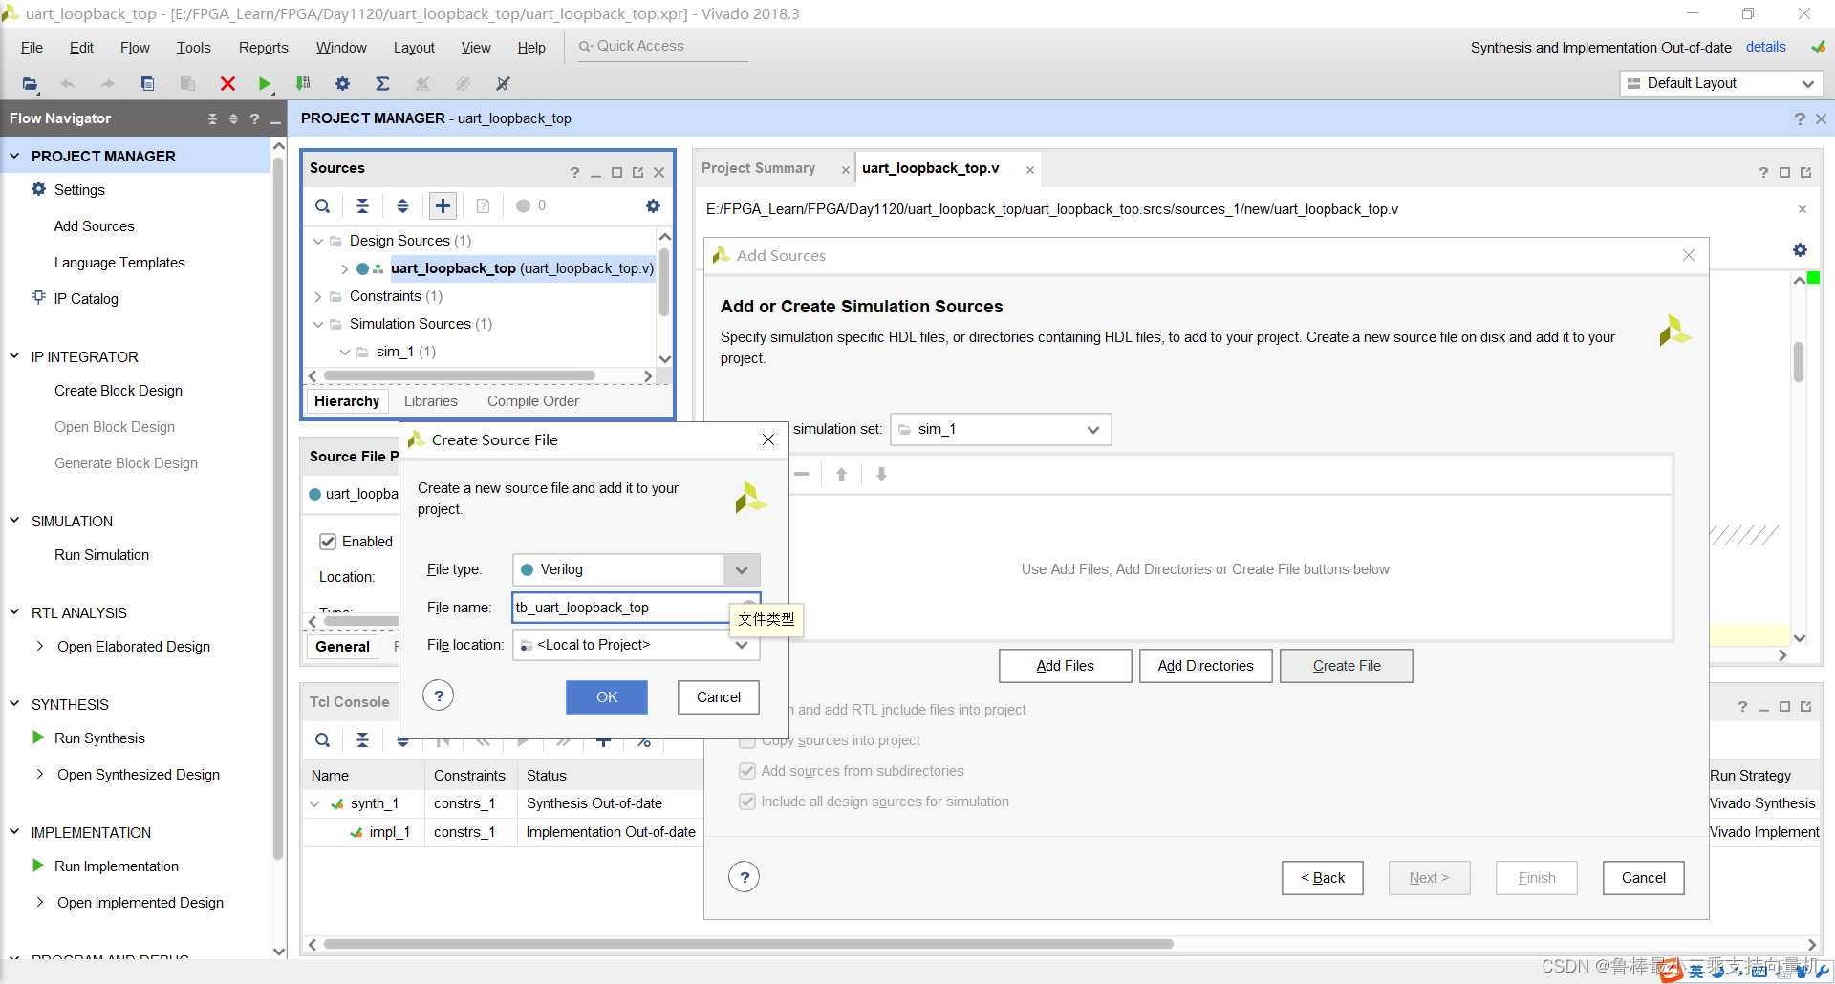This screenshot has width=1835, height=984.
Task: Click the remove minus icon in Add Sources
Action: (x=801, y=475)
